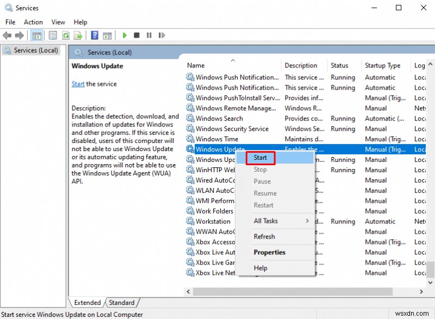Click gear icon of Work Folders service
Image resolution: width=435 pixels, height=319 pixels.
190,211
